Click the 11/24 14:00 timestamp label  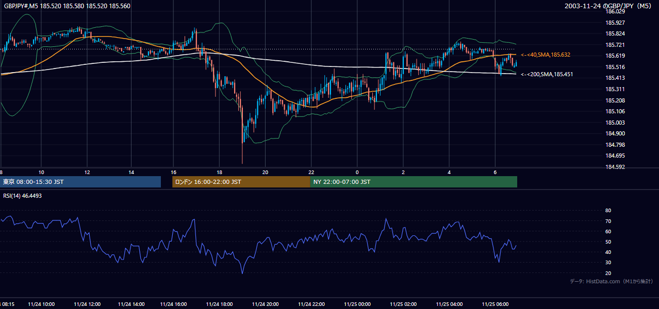(x=131, y=304)
